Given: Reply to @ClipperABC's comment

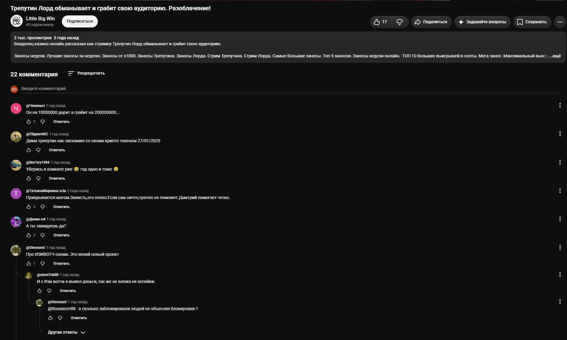Looking at the screenshot, I should tap(57, 150).
